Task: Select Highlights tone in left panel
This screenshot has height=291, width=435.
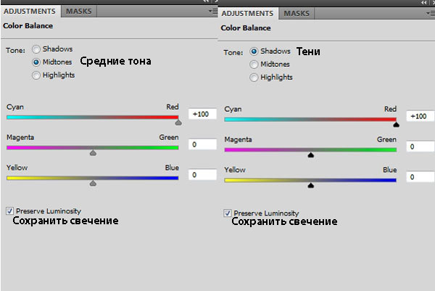Action: 36,75
